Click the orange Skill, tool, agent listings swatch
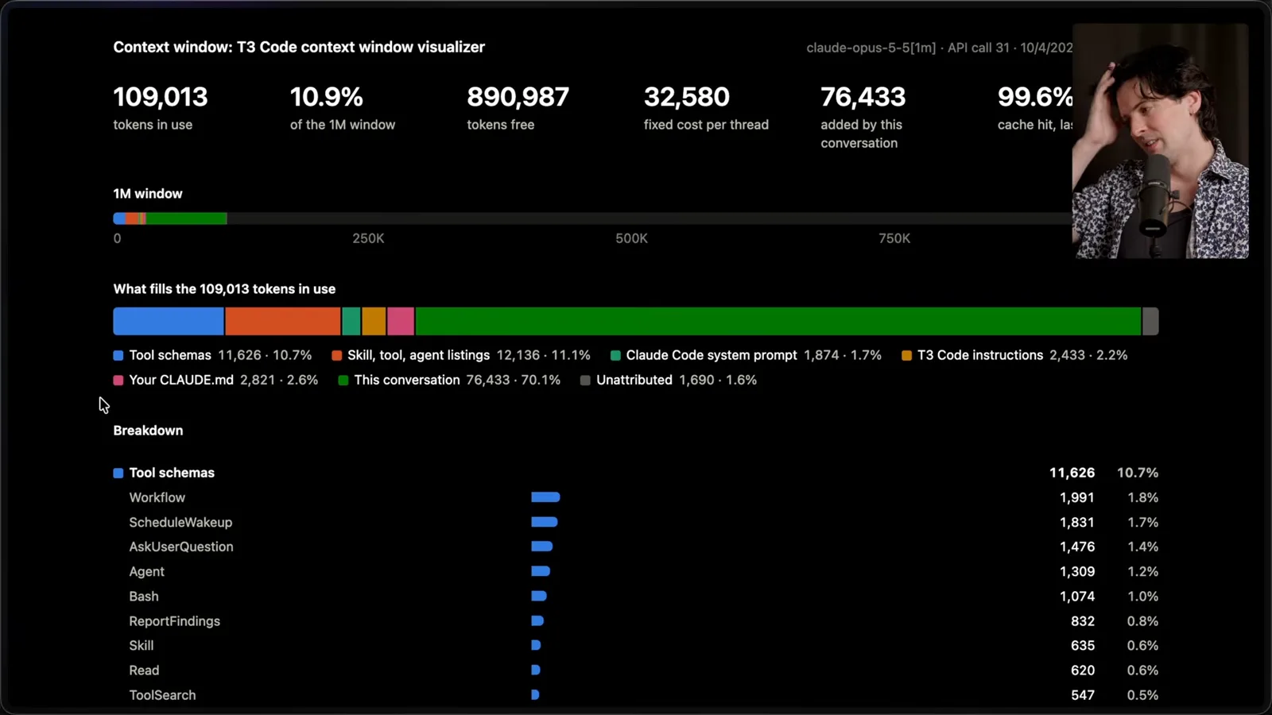 [337, 356]
